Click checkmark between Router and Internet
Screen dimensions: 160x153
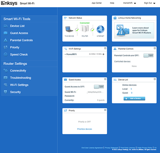tap(93, 30)
